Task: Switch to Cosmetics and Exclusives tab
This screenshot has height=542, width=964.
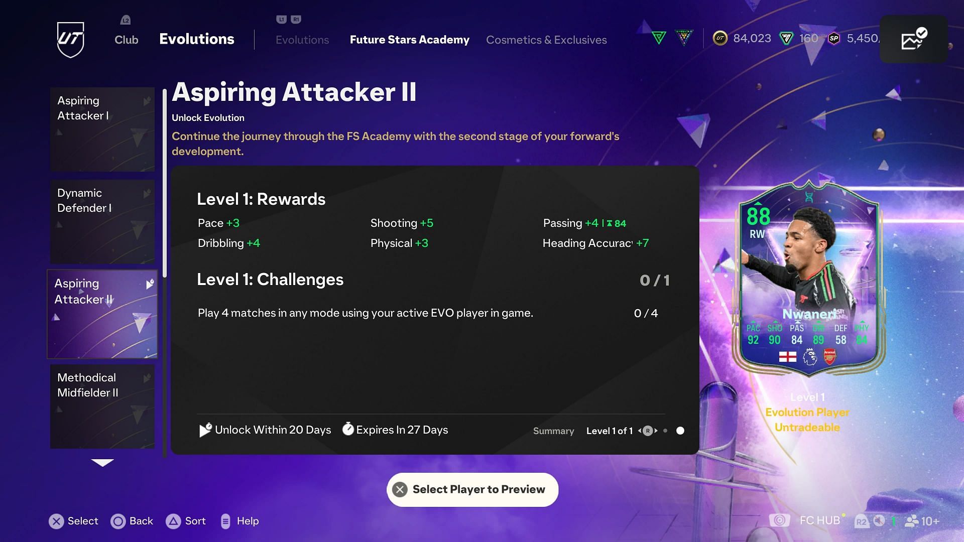Action: coord(546,40)
